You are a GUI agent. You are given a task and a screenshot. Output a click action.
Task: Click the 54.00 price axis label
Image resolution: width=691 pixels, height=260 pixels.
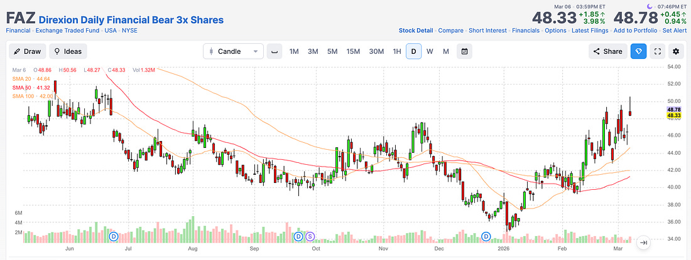pyautogui.click(x=674, y=67)
